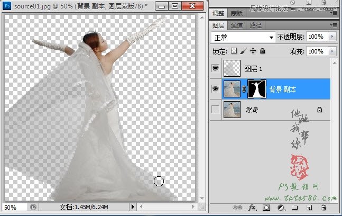Click status bar preview icon next to 50%
Image resolution: width=342 pixels, height=216 pixels.
(33, 207)
